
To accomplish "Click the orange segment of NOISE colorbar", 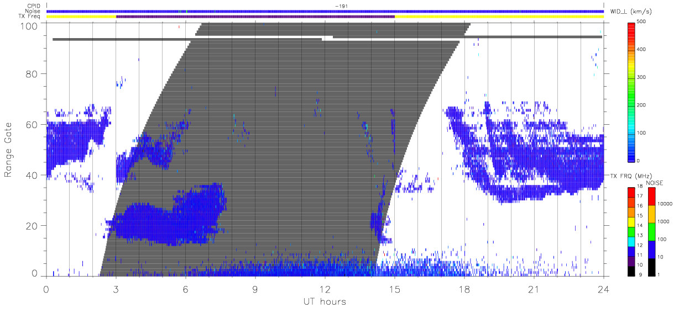I will [653, 213].
